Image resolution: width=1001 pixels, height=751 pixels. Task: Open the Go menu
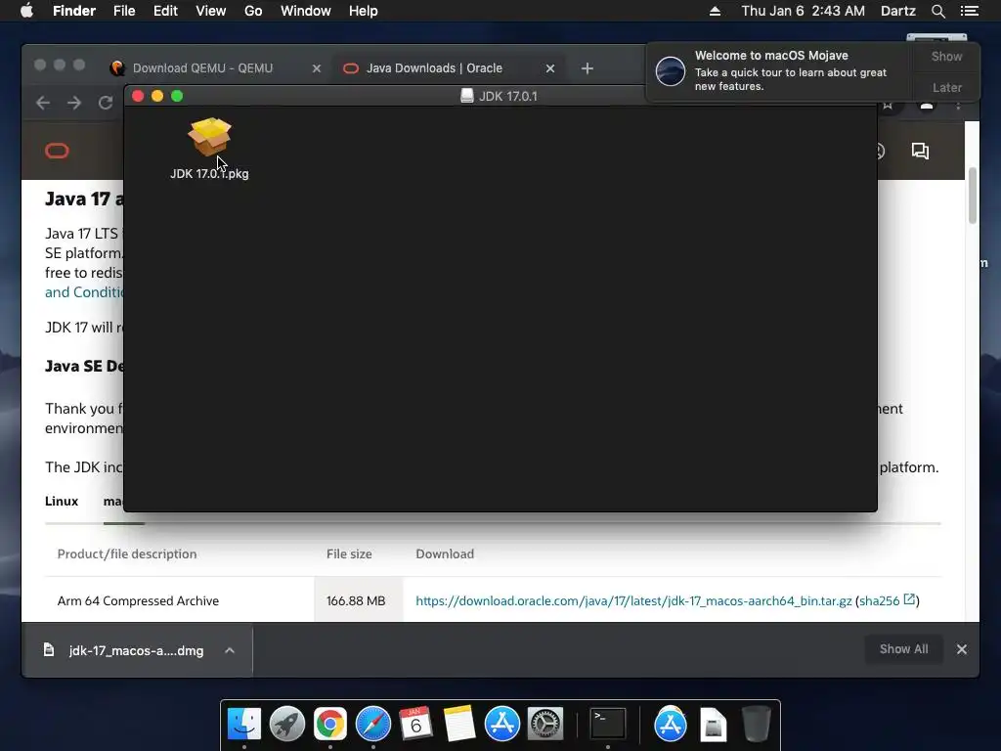click(x=253, y=11)
